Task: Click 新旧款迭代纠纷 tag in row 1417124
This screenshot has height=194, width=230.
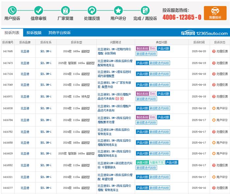Action: pyautogui.click(x=159, y=74)
